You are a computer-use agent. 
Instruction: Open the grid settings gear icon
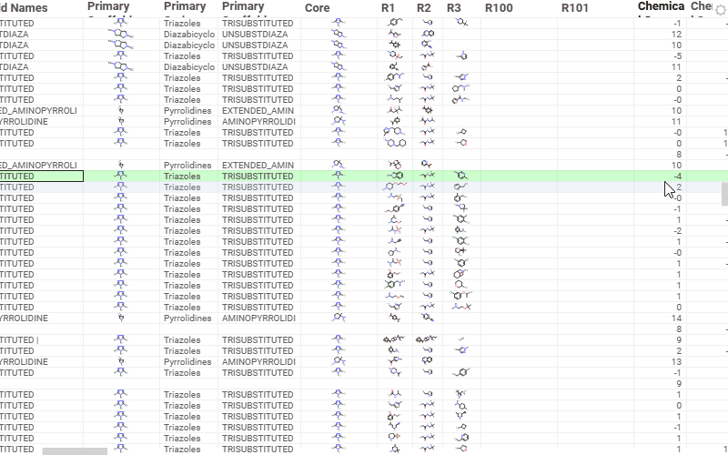pos(721,9)
